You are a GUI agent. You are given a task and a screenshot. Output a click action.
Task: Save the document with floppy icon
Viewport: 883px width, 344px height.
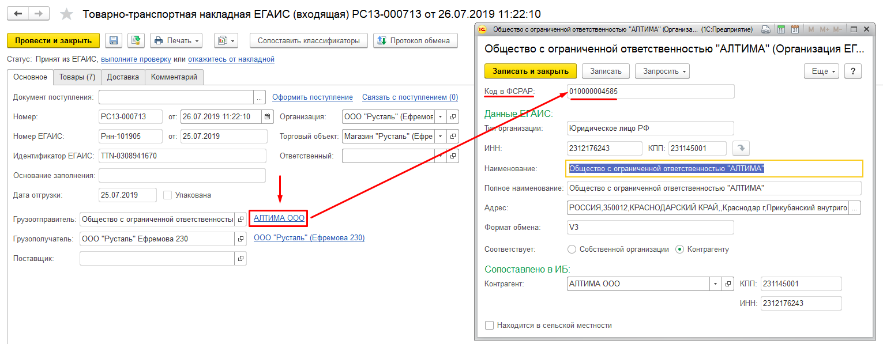(114, 40)
